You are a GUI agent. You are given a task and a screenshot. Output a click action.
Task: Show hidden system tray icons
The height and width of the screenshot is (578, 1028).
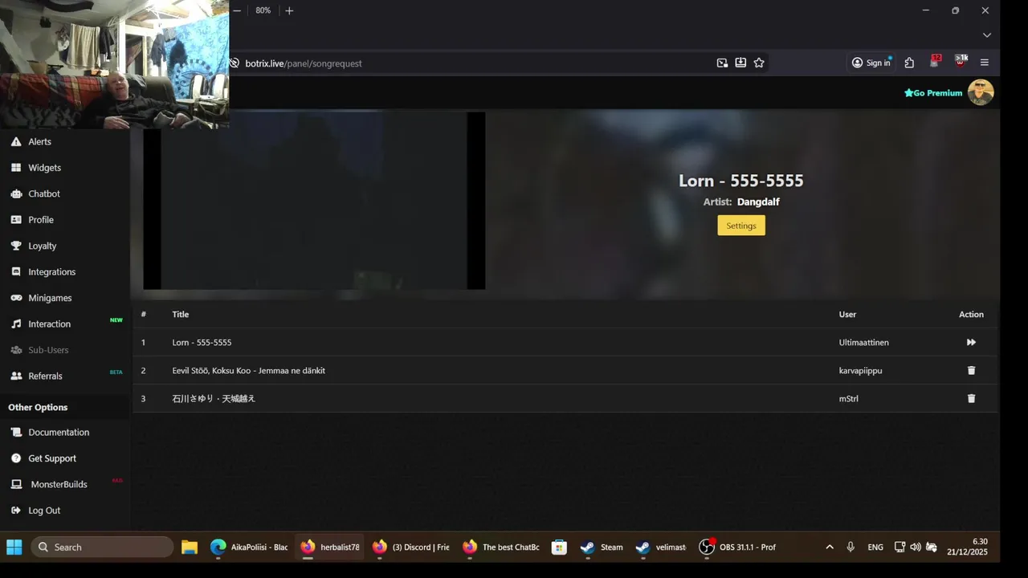830,547
